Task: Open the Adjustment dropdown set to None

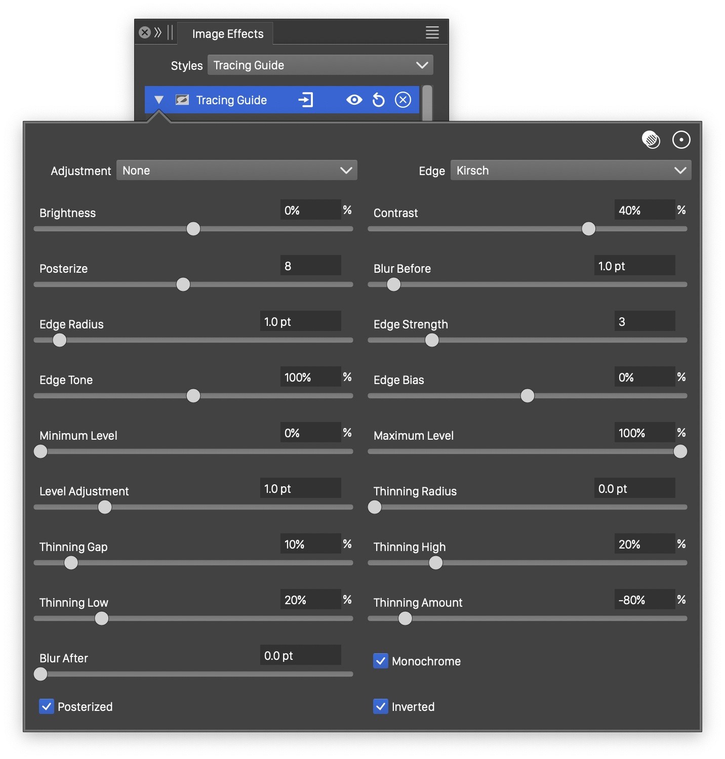Action: (236, 171)
